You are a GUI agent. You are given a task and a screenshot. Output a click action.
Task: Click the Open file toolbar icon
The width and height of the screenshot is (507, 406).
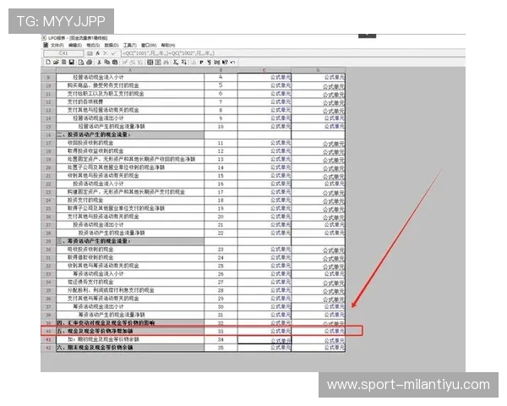point(56,62)
